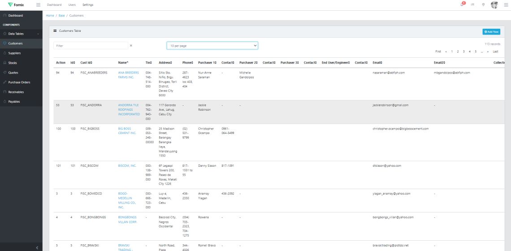Toggle sidebar with the hamburger menu icon
This screenshot has width=511, height=251.
pos(38,4)
